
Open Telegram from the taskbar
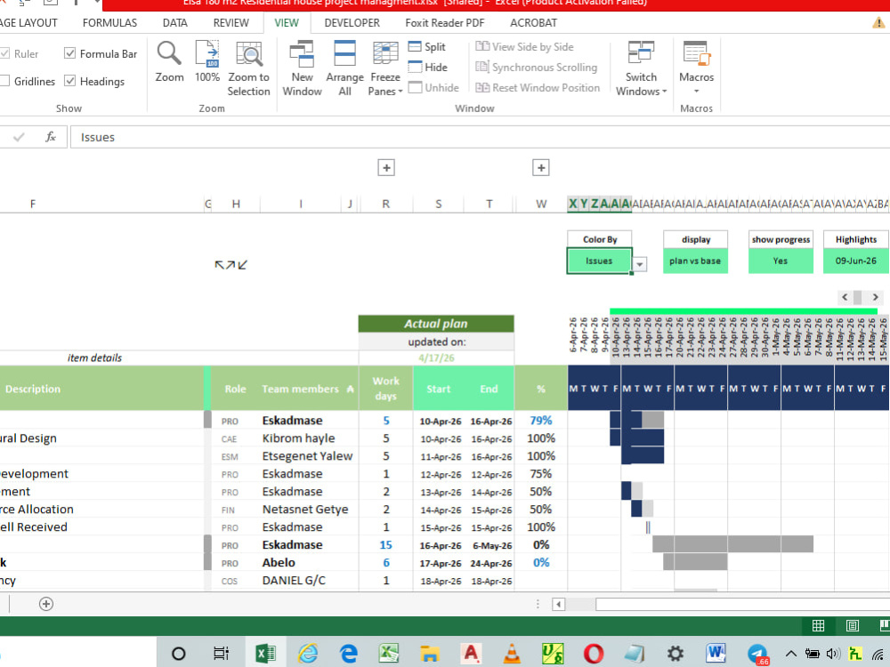click(757, 654)
